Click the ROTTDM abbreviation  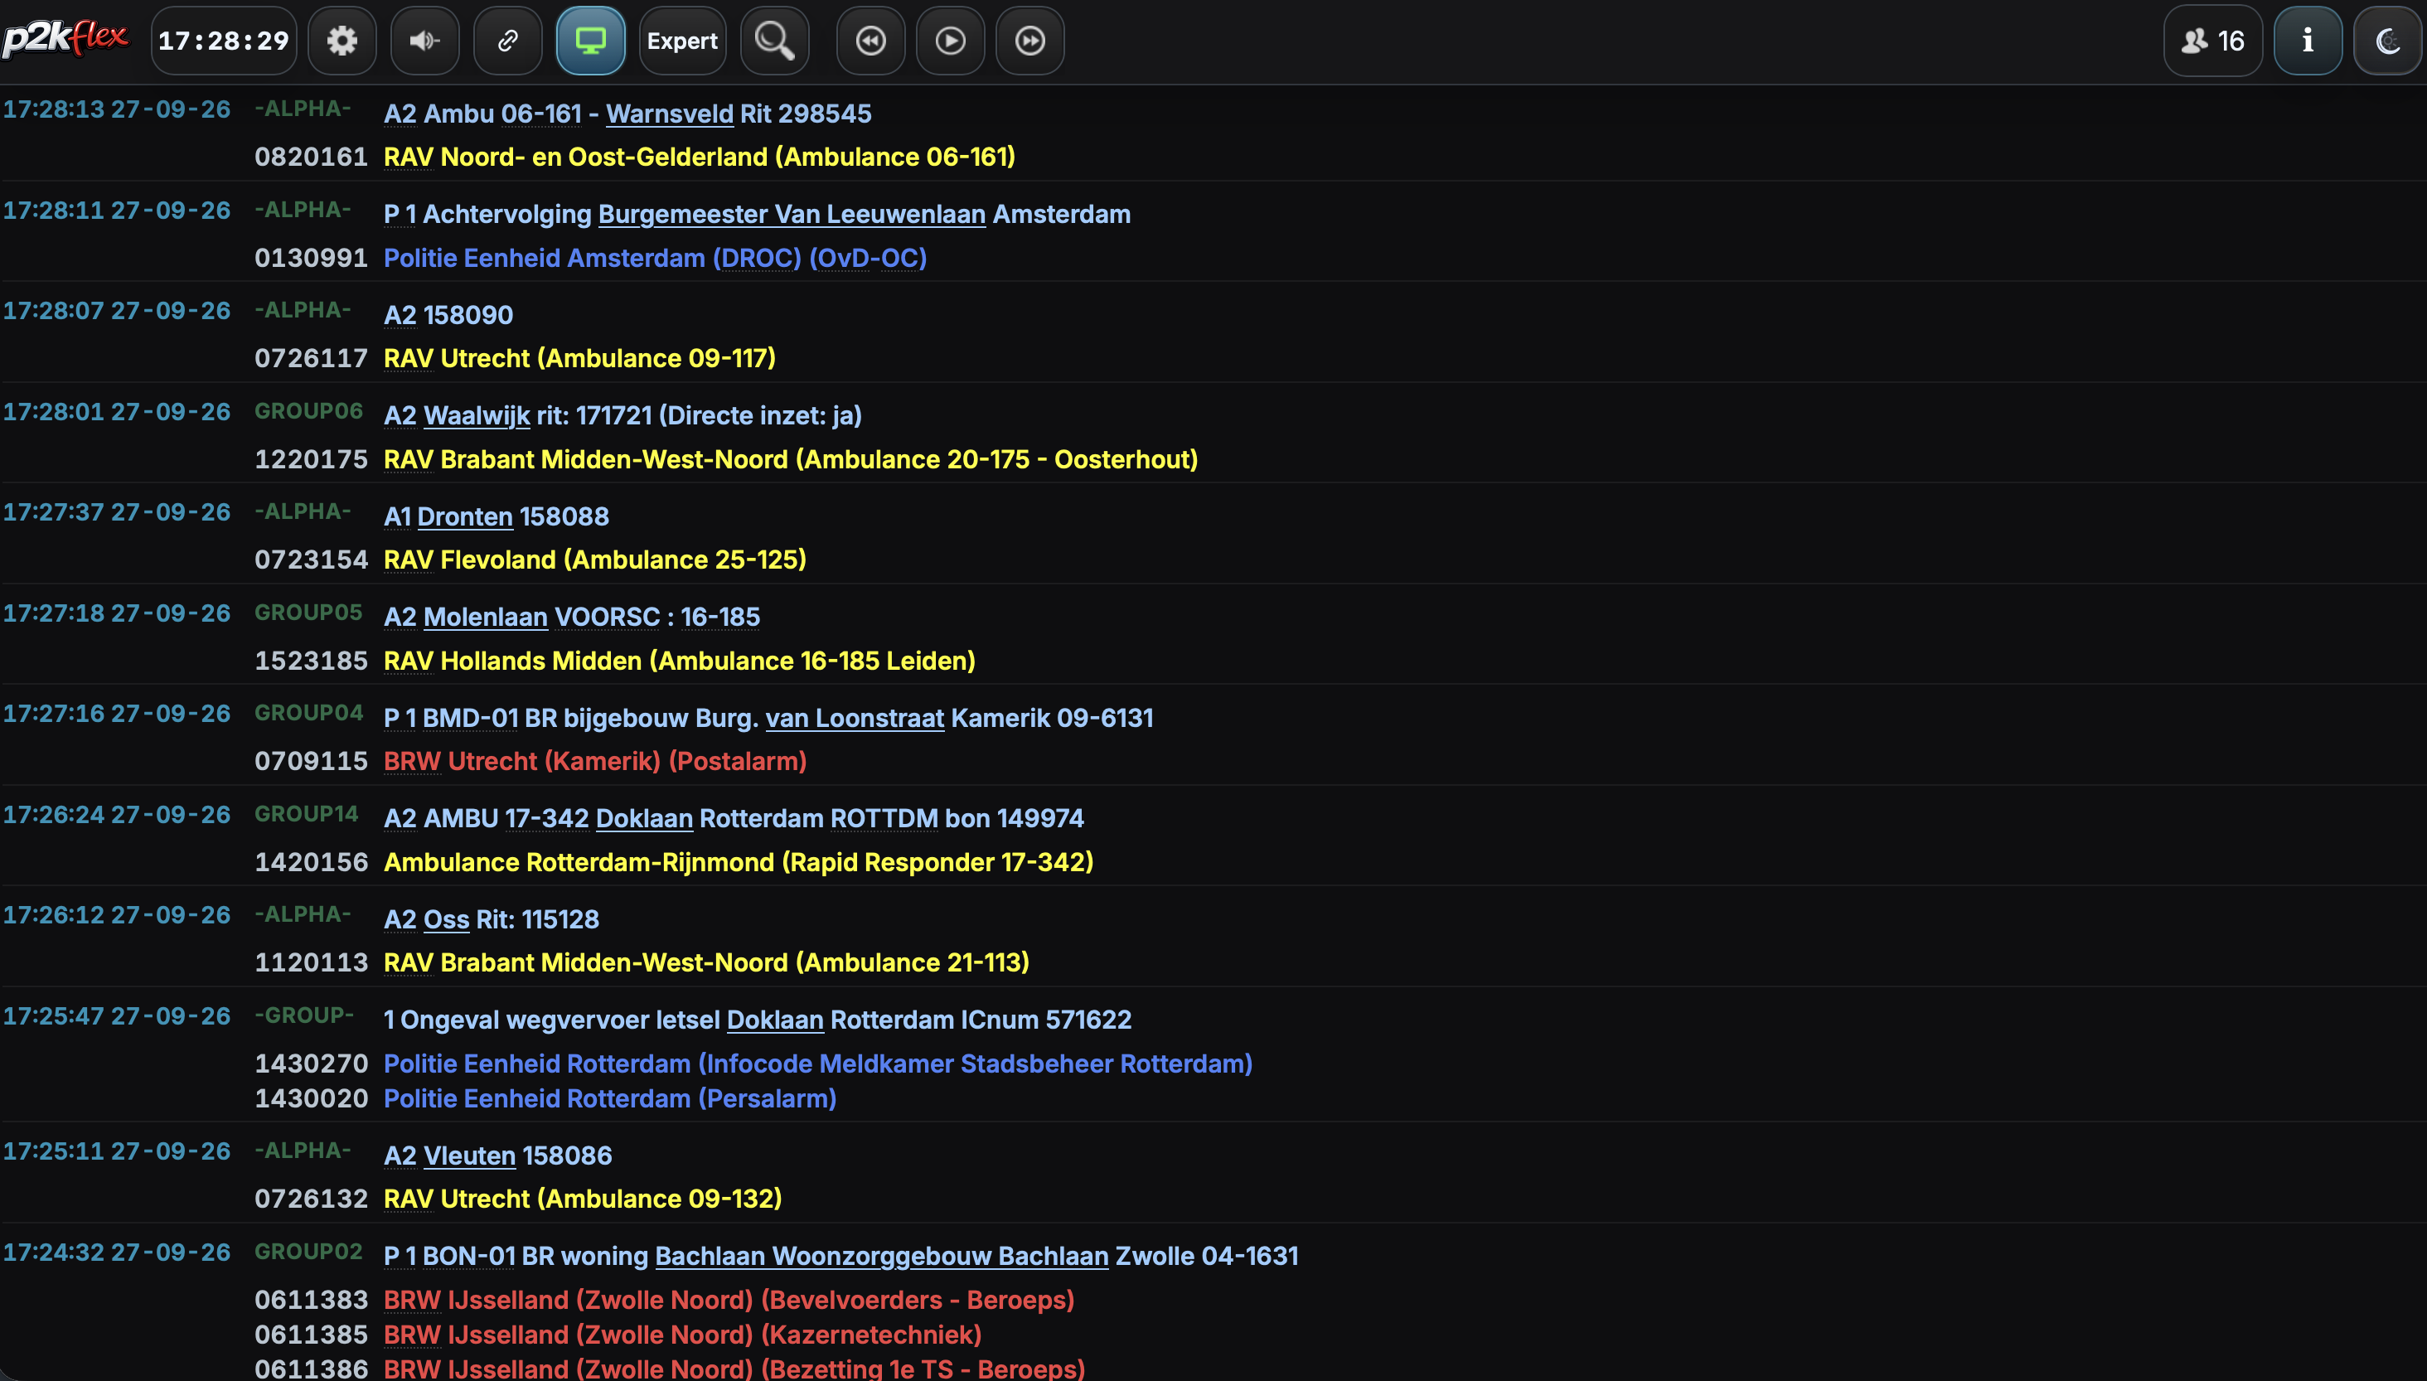coord(884,818)
